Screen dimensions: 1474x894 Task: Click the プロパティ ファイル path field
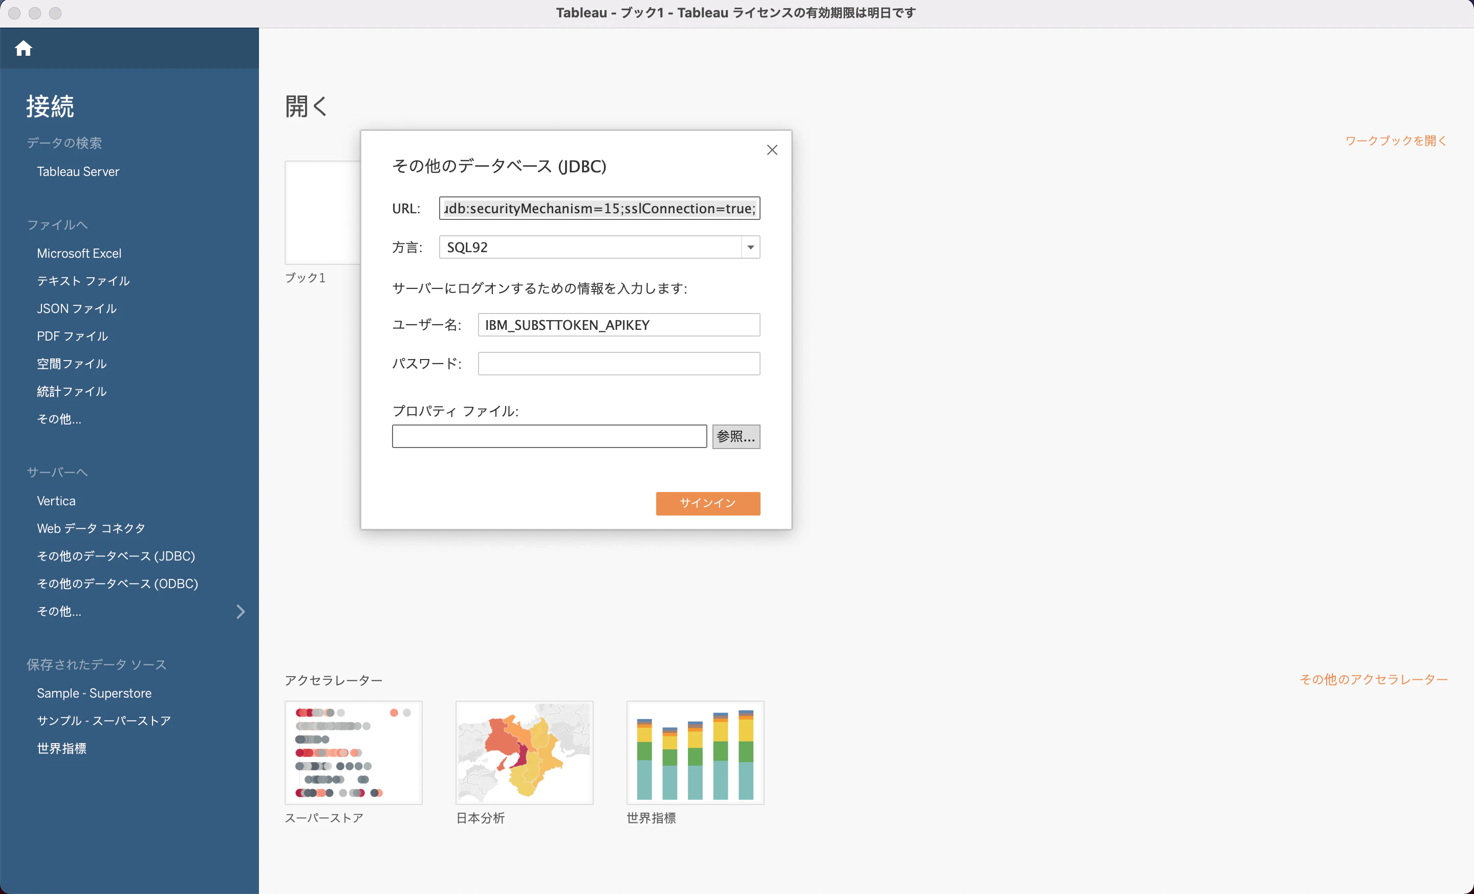pyautogui.click(x=549, y=437)
